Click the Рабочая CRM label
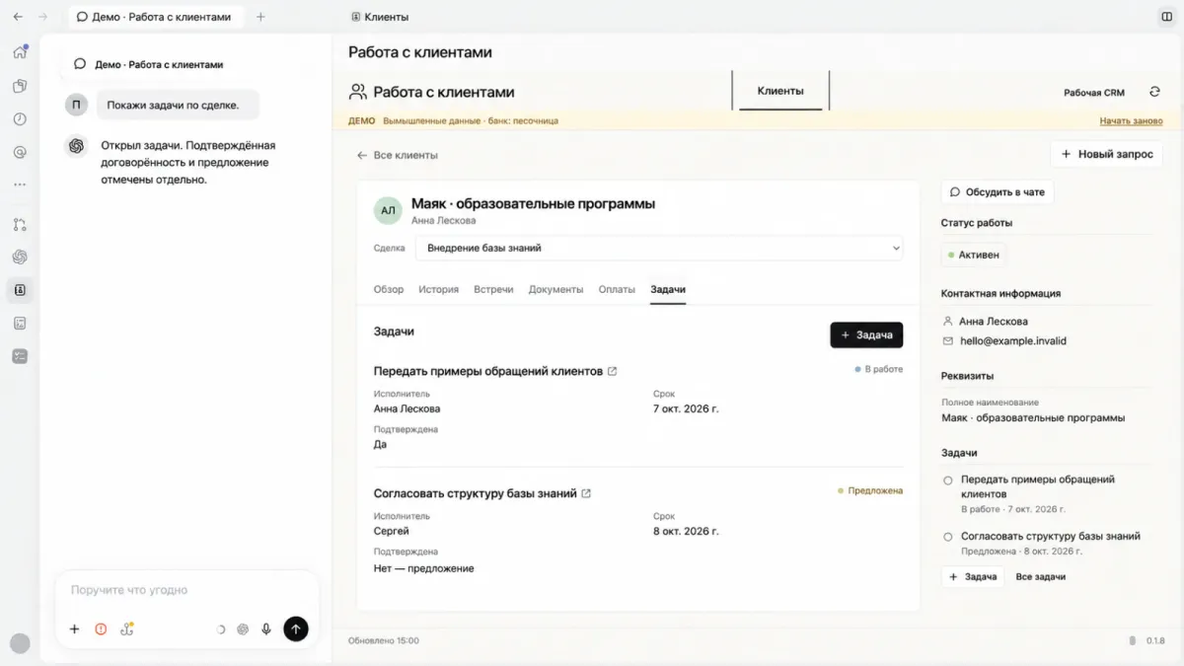This screenshot has width=1184, height=666. click(x=1094, y=93)
